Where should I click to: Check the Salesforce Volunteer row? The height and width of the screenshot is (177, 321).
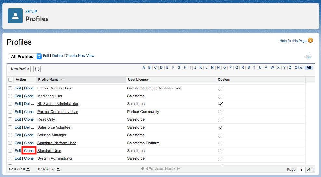click(10, 127)
